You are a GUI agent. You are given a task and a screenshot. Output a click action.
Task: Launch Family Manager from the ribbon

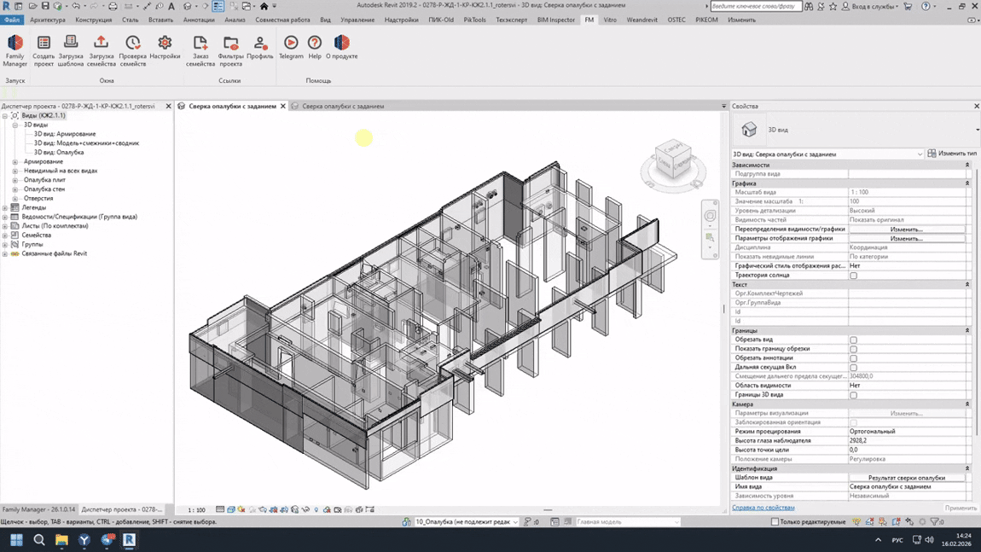[15, 50]
